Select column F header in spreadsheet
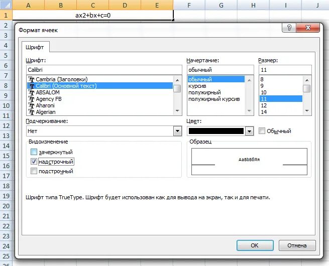Screen dimensions: 329x266 189,5
